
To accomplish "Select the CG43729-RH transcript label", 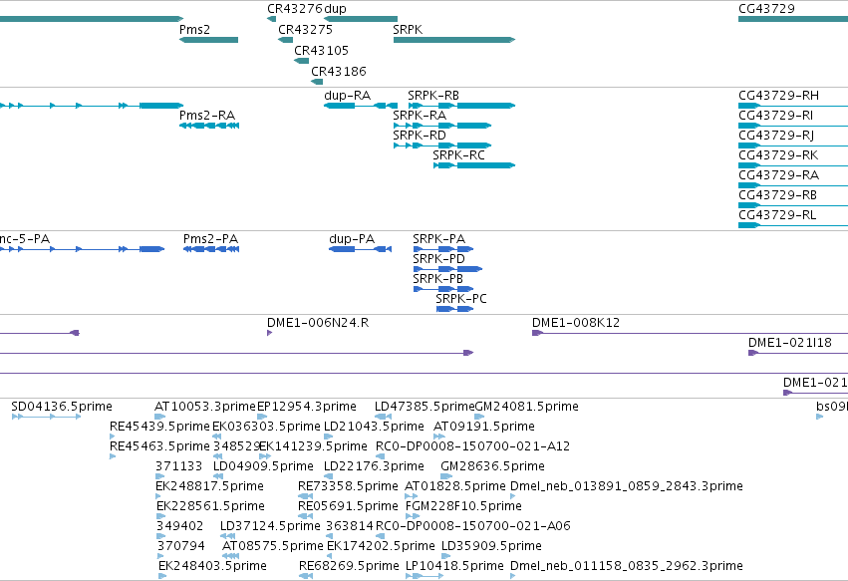I will (779, 96).
